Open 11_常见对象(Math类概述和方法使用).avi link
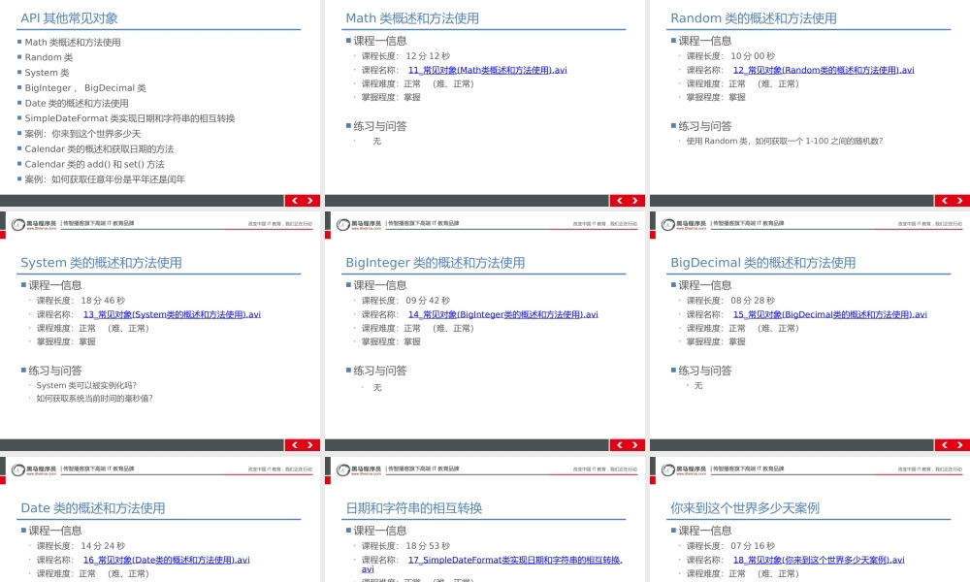This screenshot has width=970, height=582. click(x=487, y=69)
